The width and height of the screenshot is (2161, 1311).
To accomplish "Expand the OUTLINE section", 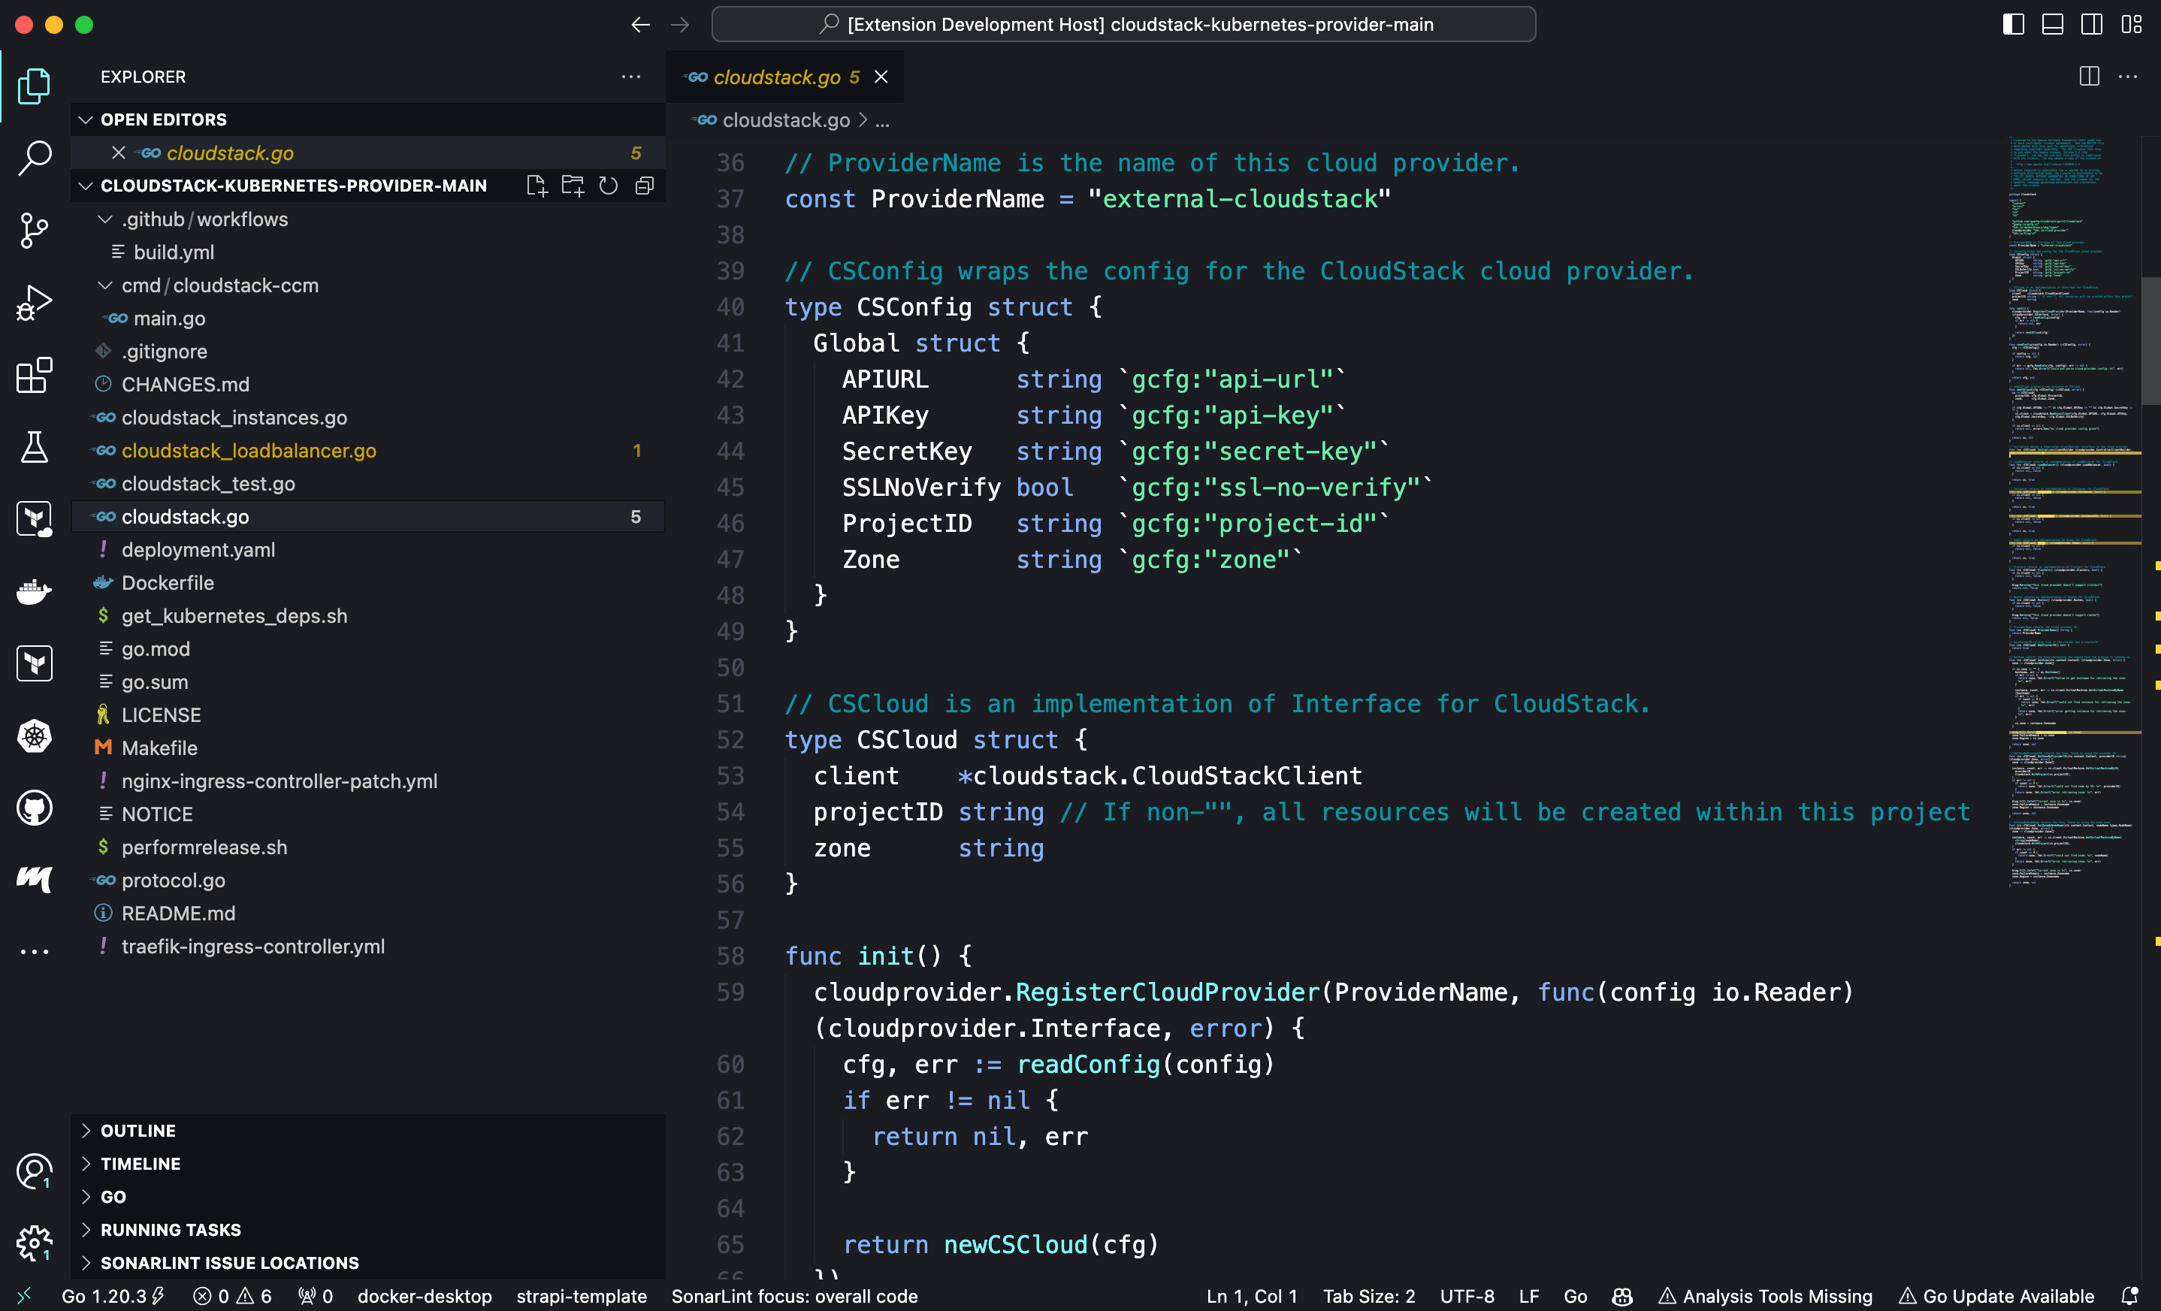I will [x=138, y=1131].
